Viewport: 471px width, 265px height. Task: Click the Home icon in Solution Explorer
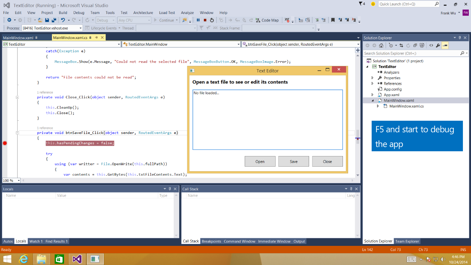(x=381, y=46)
